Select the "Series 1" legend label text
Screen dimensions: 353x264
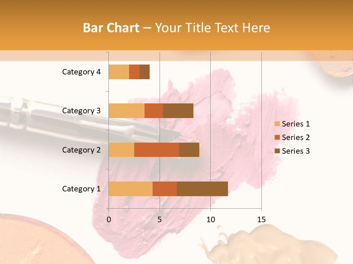point(296,124)
